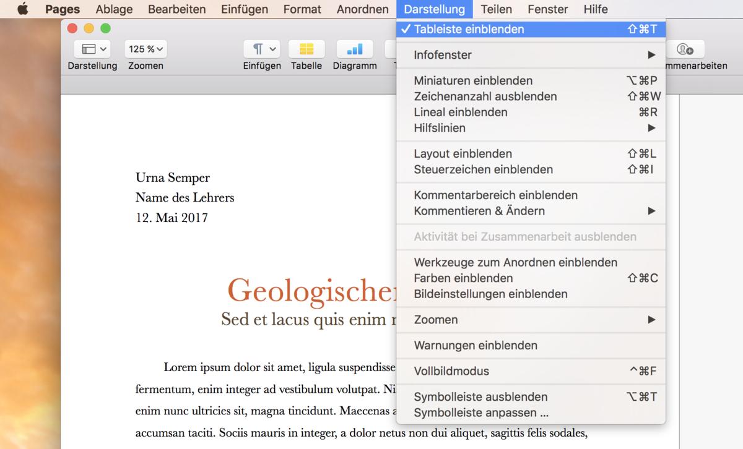Enter Vollbildmodus from the menu

[x=531, y=371]
